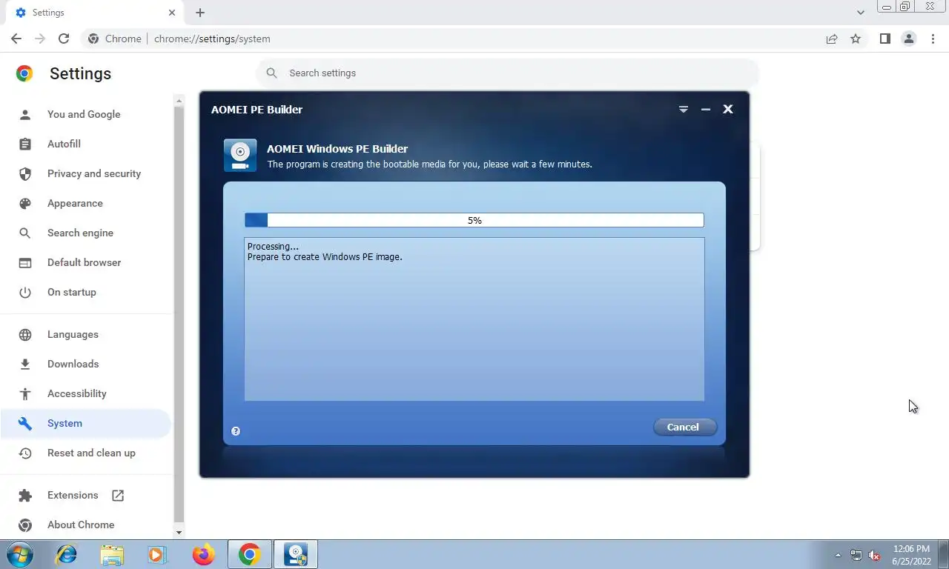Click the wrench icon beside System

click(25, 423)
